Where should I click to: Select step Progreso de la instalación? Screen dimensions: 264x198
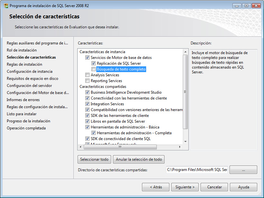[x=28, y=121]
